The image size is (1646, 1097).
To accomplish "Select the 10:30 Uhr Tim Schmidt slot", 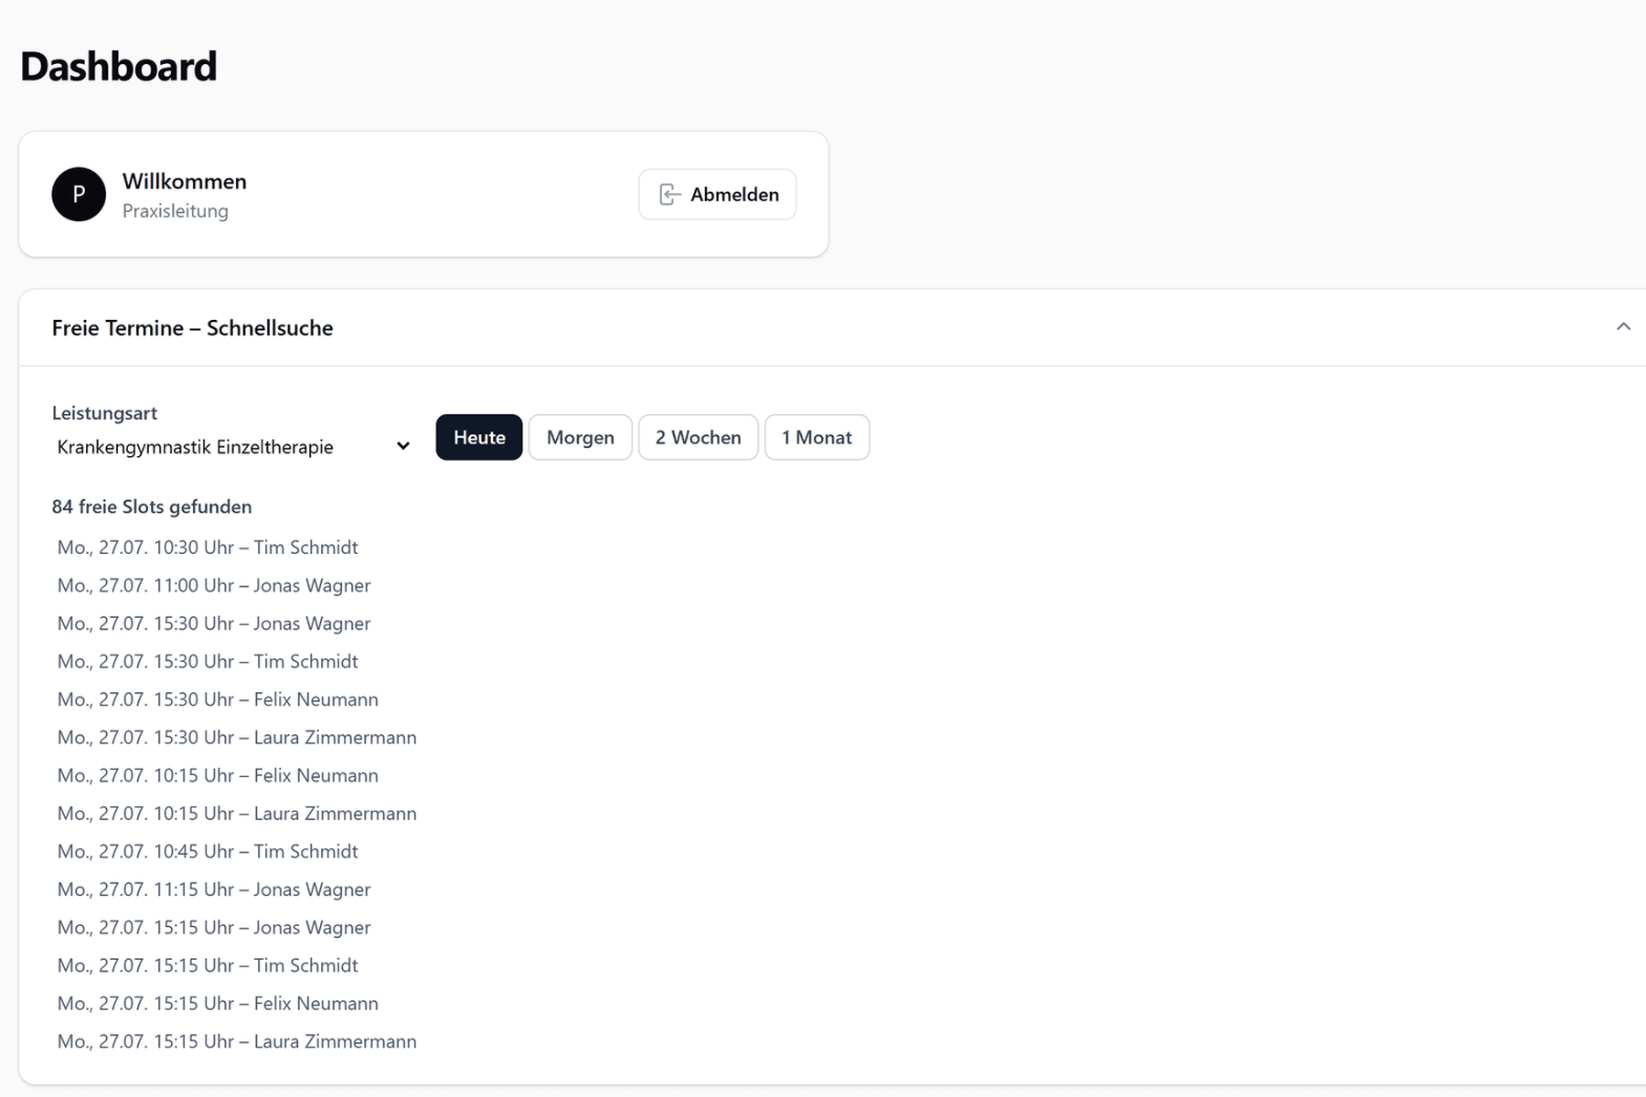I will [x=208, y=547].
